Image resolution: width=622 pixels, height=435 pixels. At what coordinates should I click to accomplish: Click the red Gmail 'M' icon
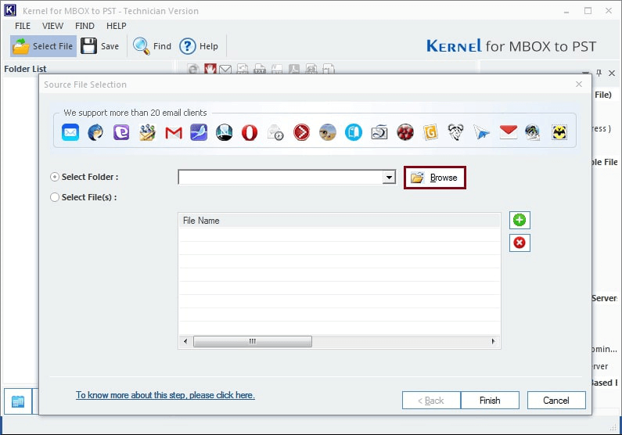174,133
